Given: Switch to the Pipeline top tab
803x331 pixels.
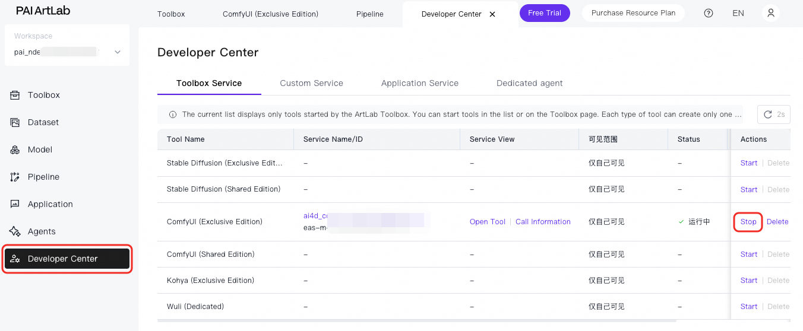Looking at the screenshot, I should [369, 14].
